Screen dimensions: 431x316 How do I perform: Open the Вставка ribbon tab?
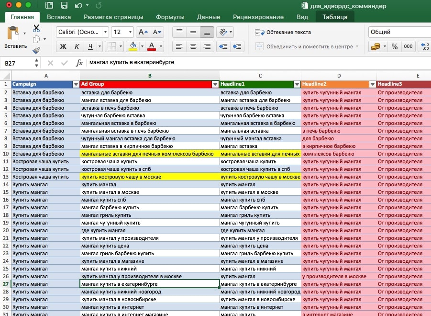tap(59, 17)
